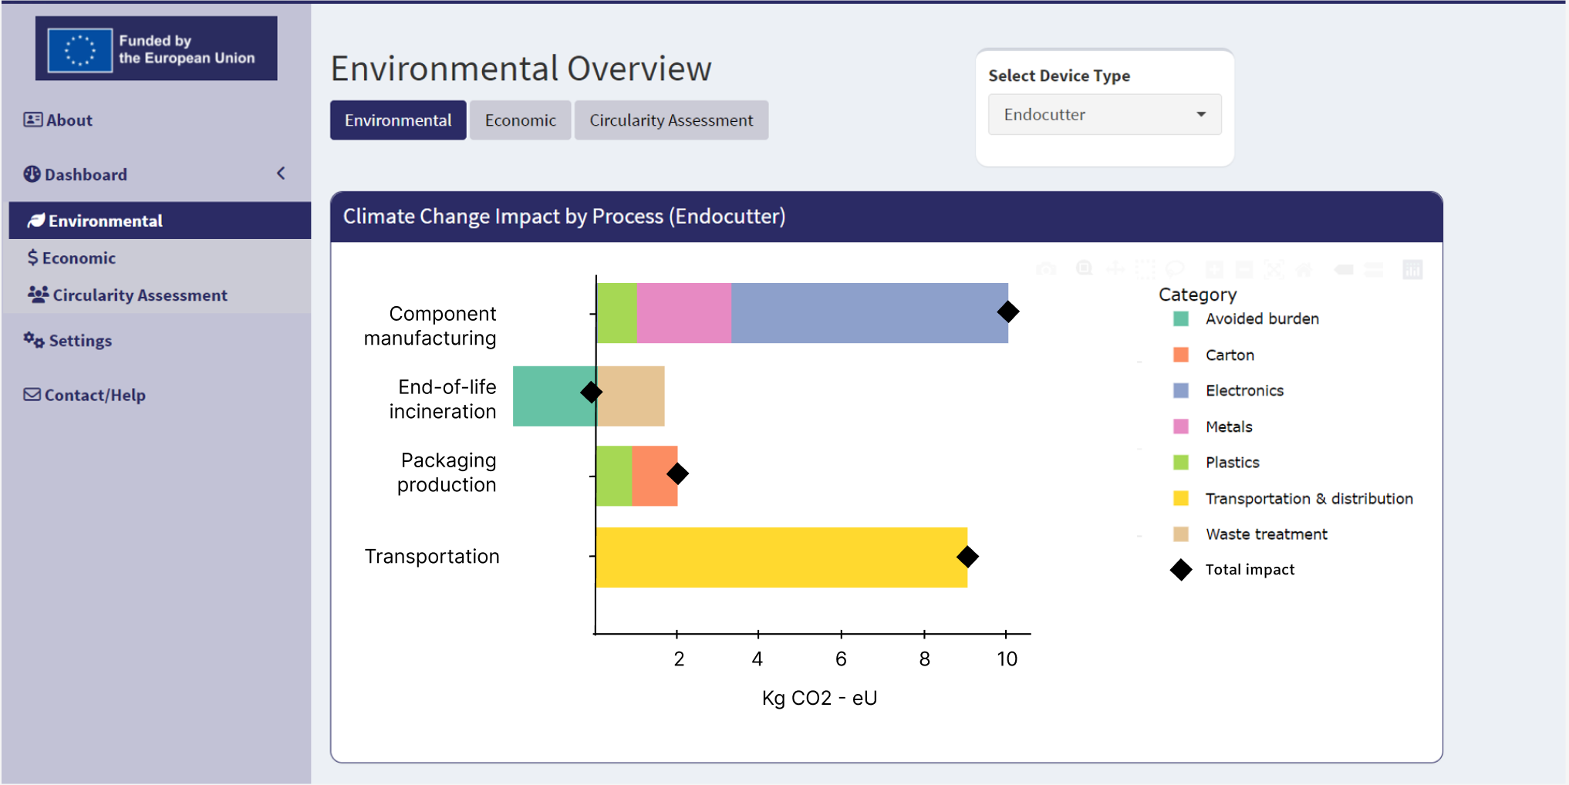
Task: Zoom in using the plus icon
Action: [1214, 269]
